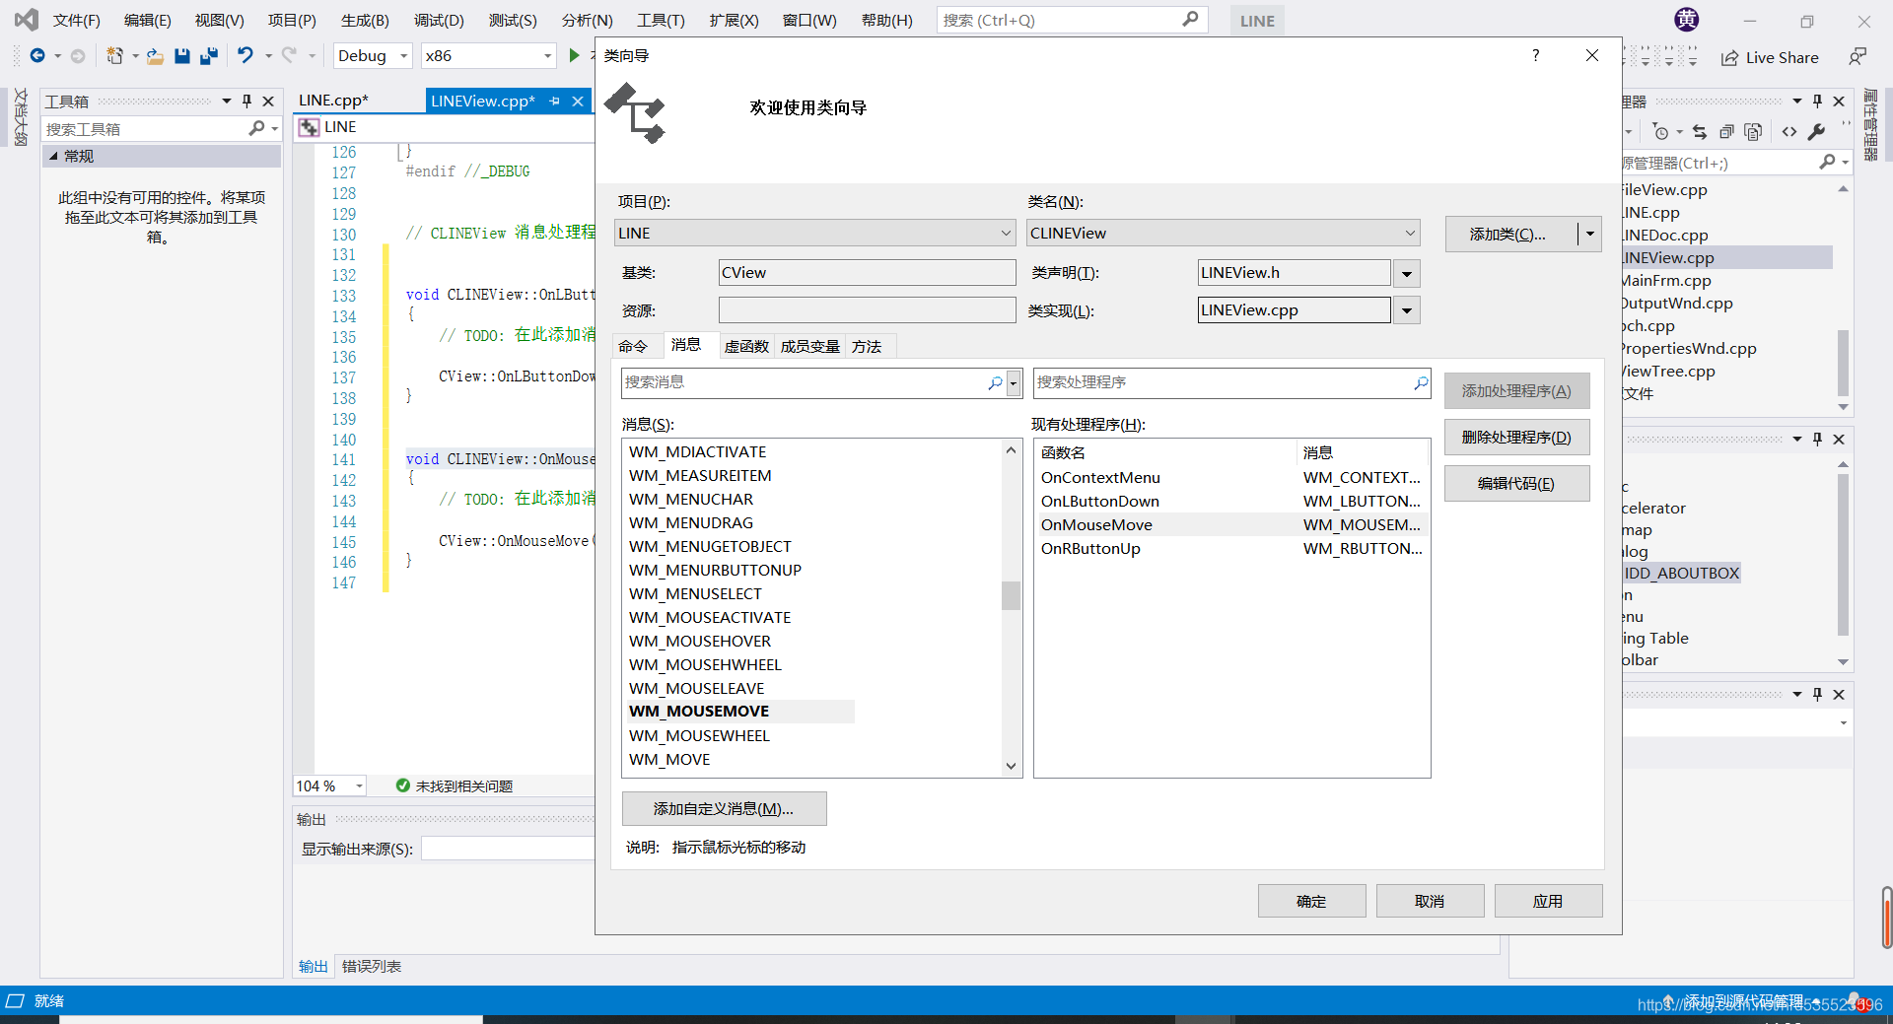Open the account avatar marked 黄
This screenshot has width=1893, height=1024.
pos(1687,20)
